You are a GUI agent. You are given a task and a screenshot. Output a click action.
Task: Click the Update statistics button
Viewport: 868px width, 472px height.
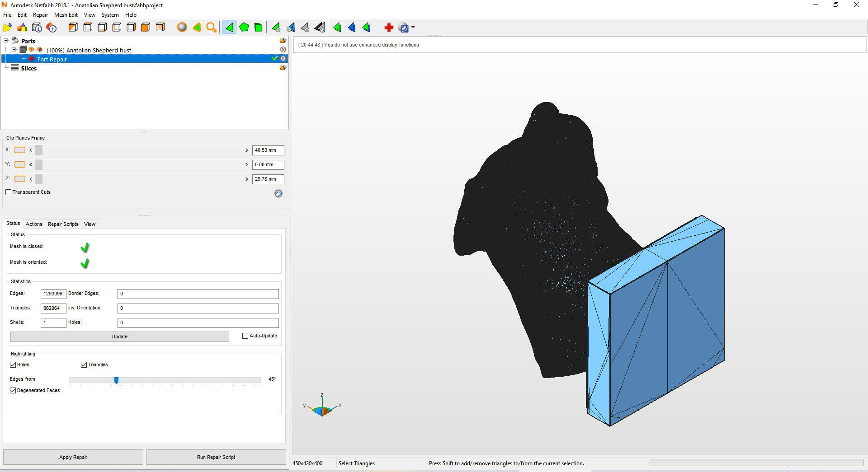(x=120, y=336)
